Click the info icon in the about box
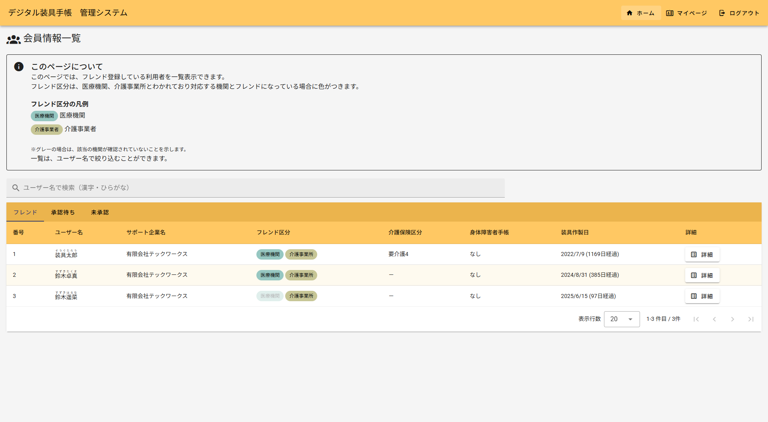The width and height of the screenshot is (768, 422). click(19, 67)
